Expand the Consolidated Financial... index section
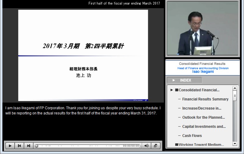The height and width of the screenshot is (154, 244). pyautogui.click(x=199, y=90)
